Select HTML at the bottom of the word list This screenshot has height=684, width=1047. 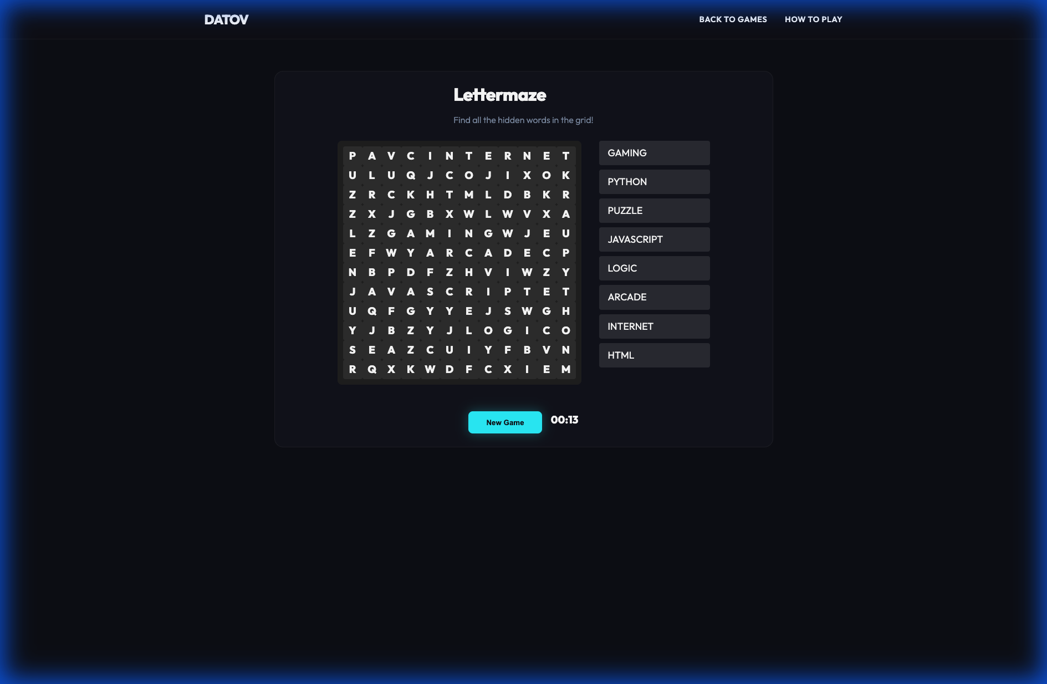654,355
